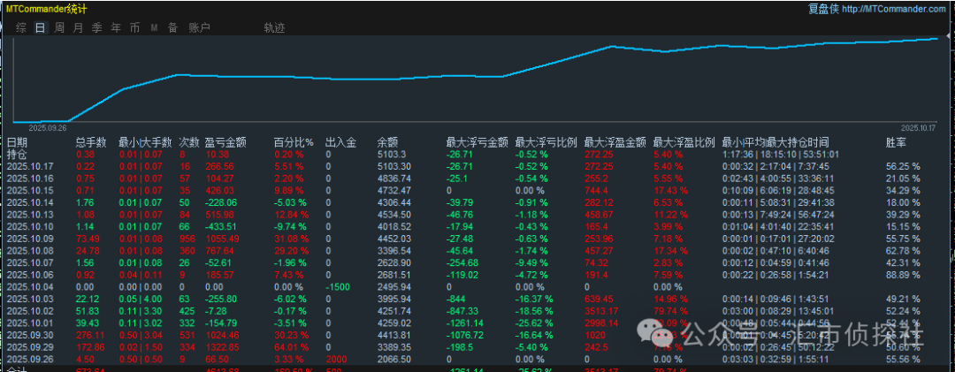Screen dimensions: 955x372
Task: Click the 出入金 column header
Action: click(340, 142)
